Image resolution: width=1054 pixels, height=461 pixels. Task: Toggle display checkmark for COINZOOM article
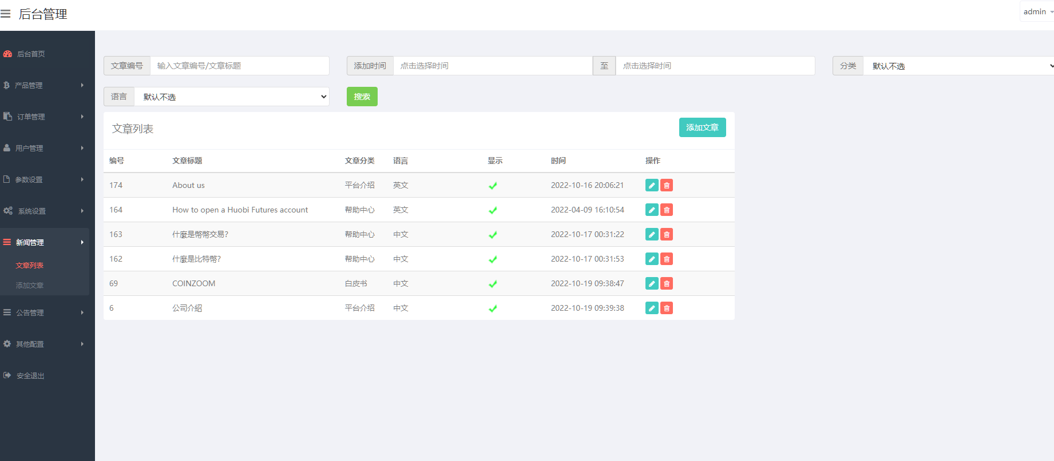pos(493,284)
